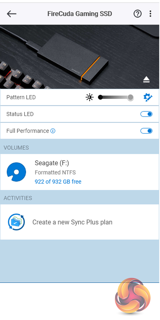160x320 pixels.
Task: Click the FireCuda drive product photo
Action: (74, 57)
